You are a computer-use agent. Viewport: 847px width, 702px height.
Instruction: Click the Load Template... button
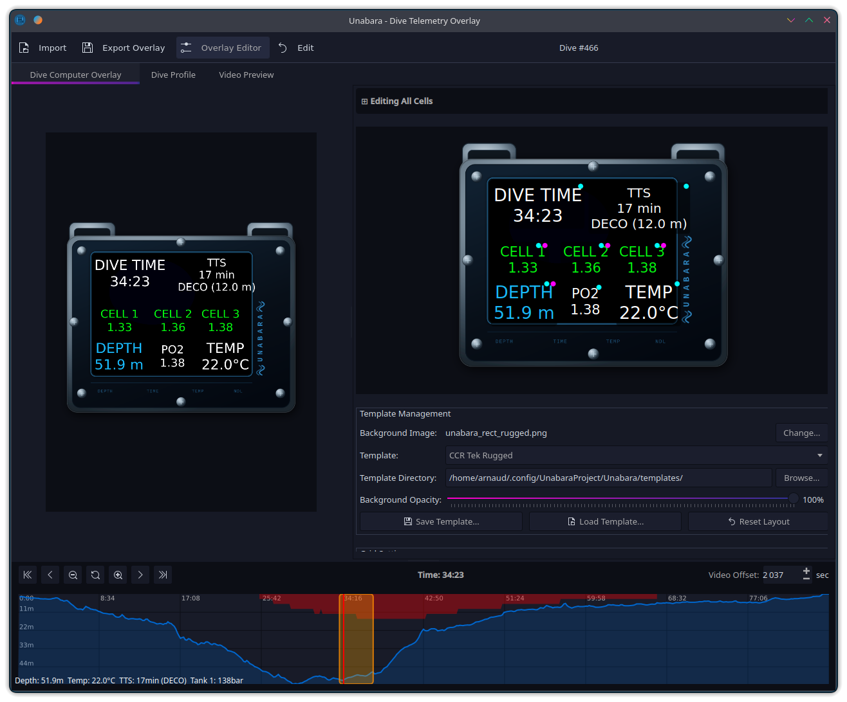(x=605, y=521)
